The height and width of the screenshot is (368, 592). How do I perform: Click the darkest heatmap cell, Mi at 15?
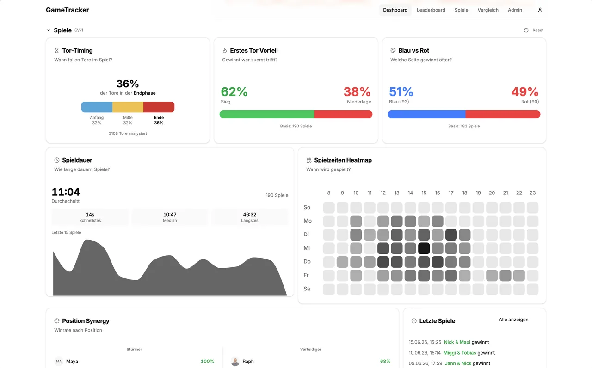click(424, 248)
